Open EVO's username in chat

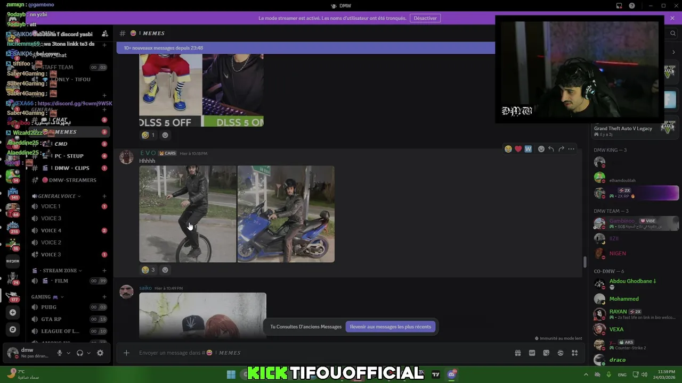pyautogui.click(x=148, y=153)
